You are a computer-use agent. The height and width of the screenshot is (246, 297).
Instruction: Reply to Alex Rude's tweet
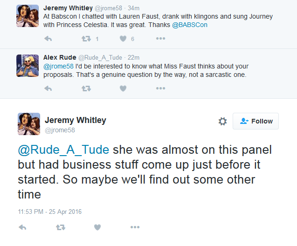[x=48, y=88]
